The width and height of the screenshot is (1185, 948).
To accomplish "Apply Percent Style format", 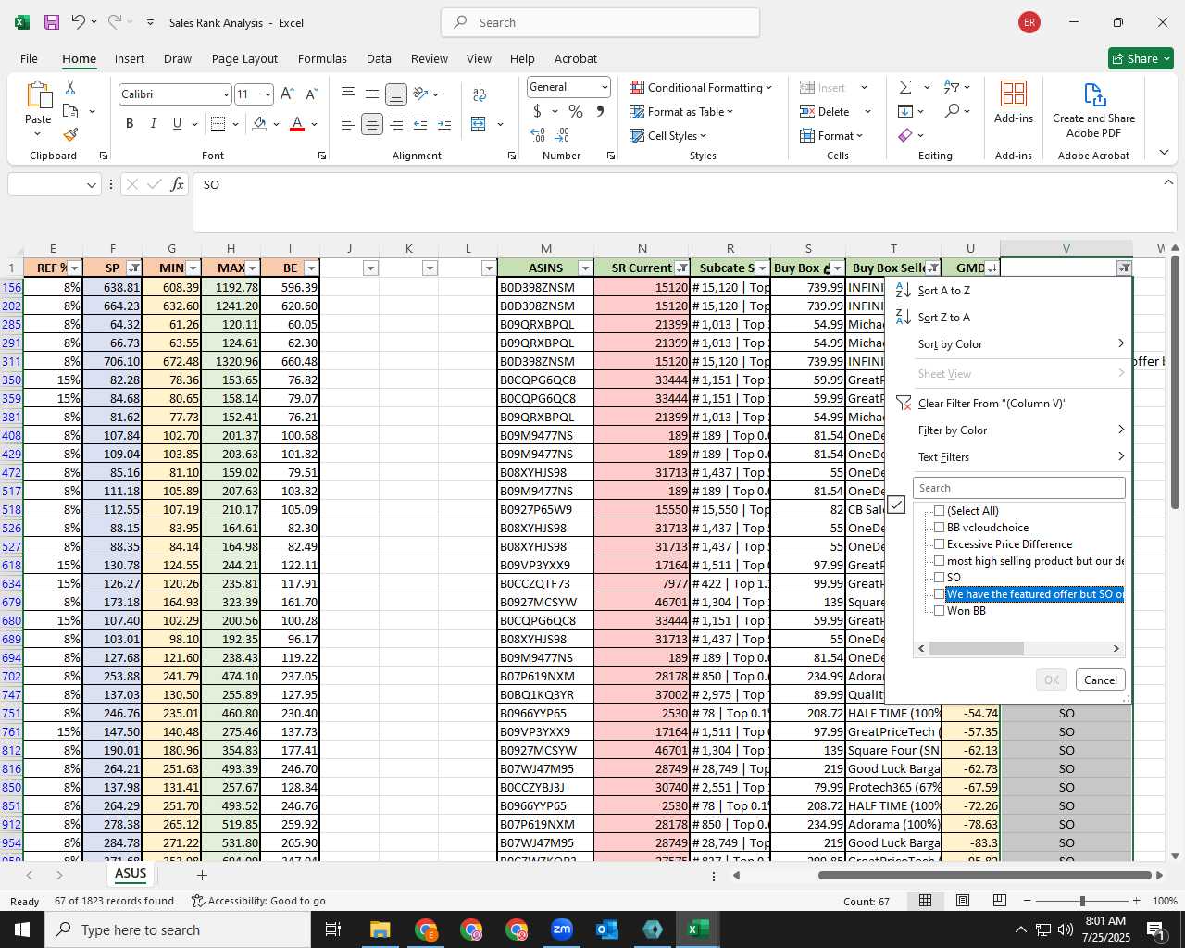I will pos(576,111).
